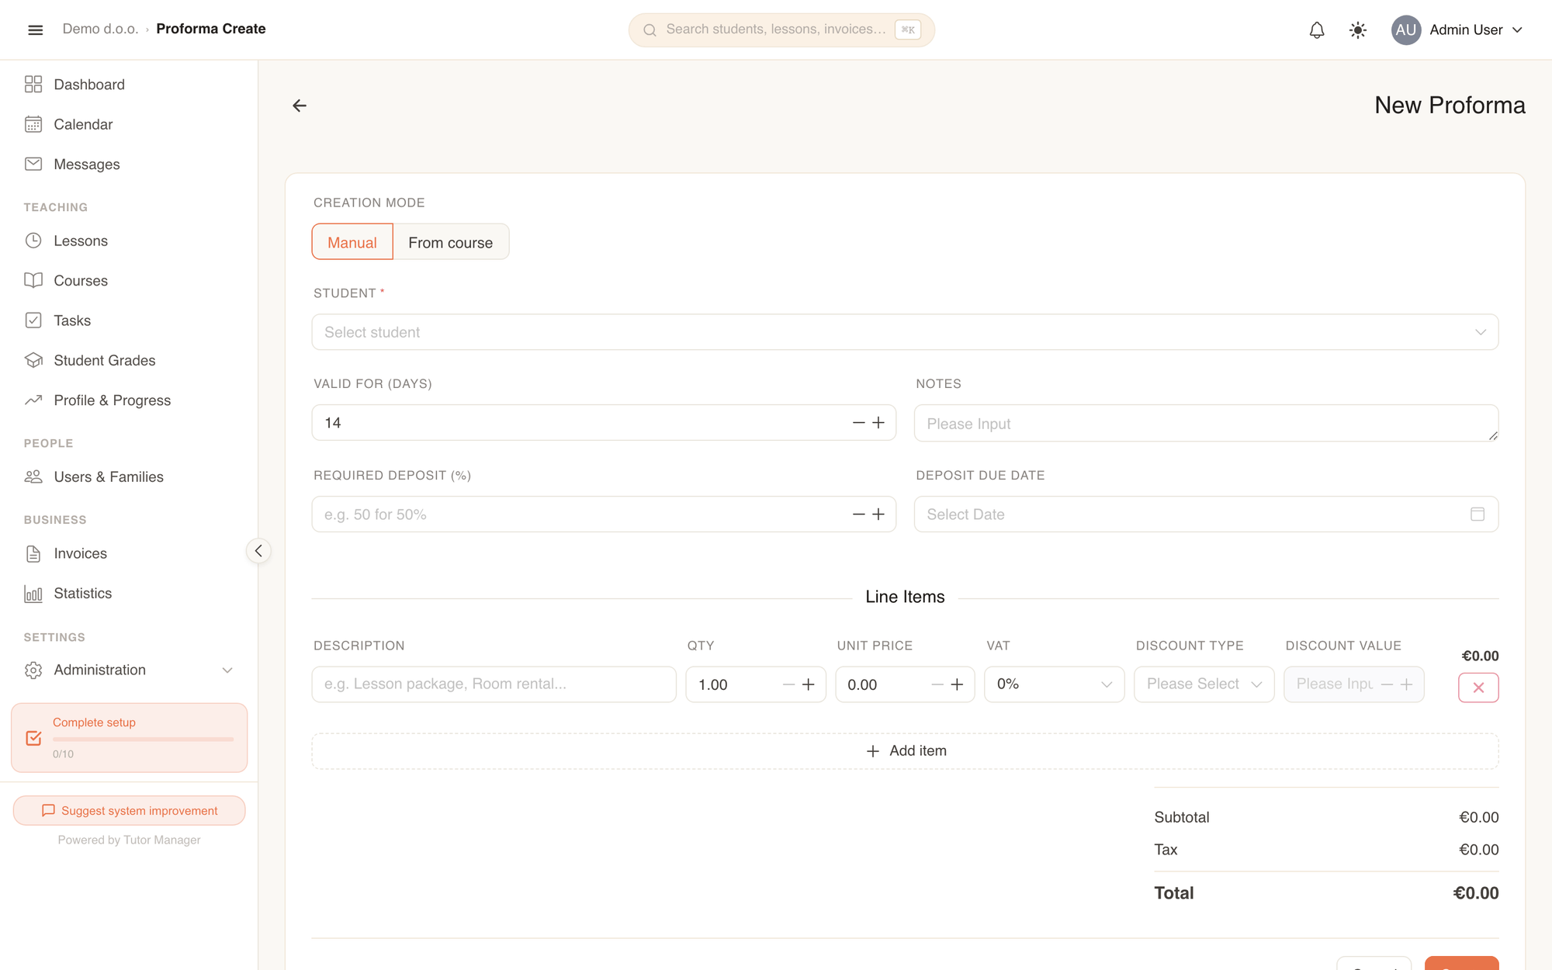Open Student Grades in sidebar
Viewport: 1552px width, 970px height.
point(129,361)
